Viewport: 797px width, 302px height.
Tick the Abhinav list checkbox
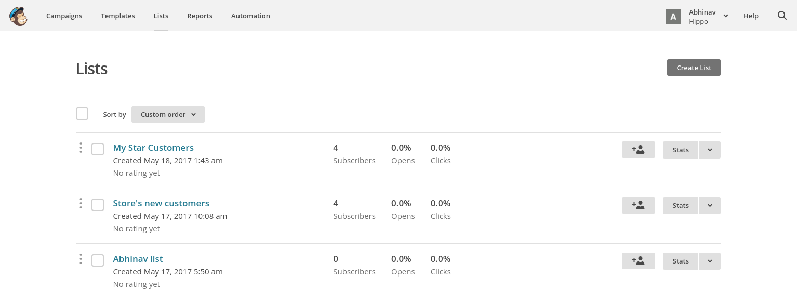point(98,260)
